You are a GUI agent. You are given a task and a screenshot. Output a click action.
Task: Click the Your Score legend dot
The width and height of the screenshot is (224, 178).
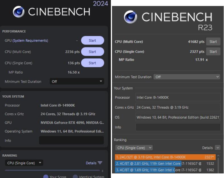(x=46, y=176)
